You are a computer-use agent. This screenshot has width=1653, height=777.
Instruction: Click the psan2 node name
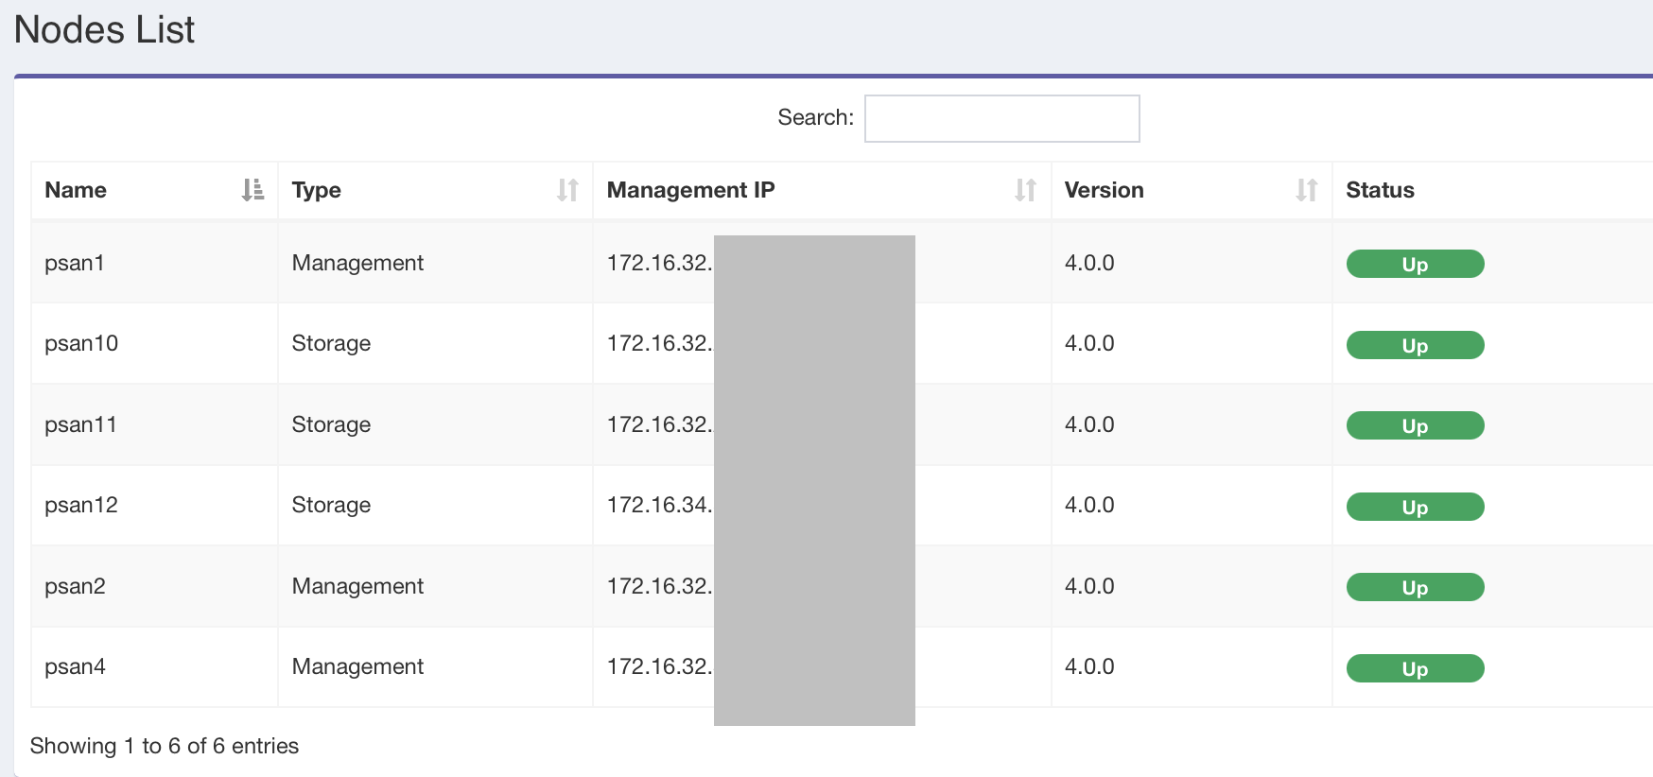[75, 586]
